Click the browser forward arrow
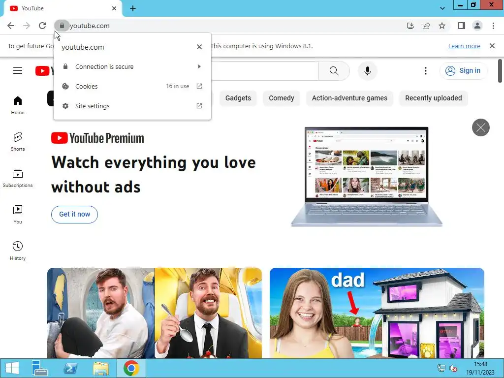 (27, 26)
